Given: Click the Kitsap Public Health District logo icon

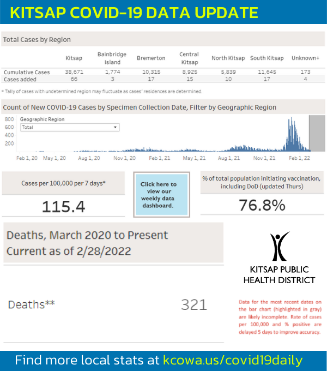Looking at the screenshot, I should coord(280,246).
